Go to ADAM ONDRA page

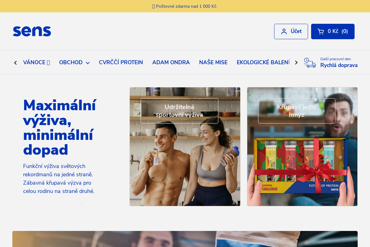pos(171,62)
